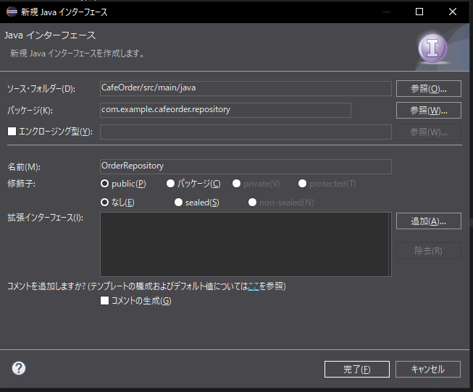The width and height of the screenshot is (473, 392).
Task: Check the コメントの生成 checkbox
Action: pyautogui.click(x=105, y=300)
